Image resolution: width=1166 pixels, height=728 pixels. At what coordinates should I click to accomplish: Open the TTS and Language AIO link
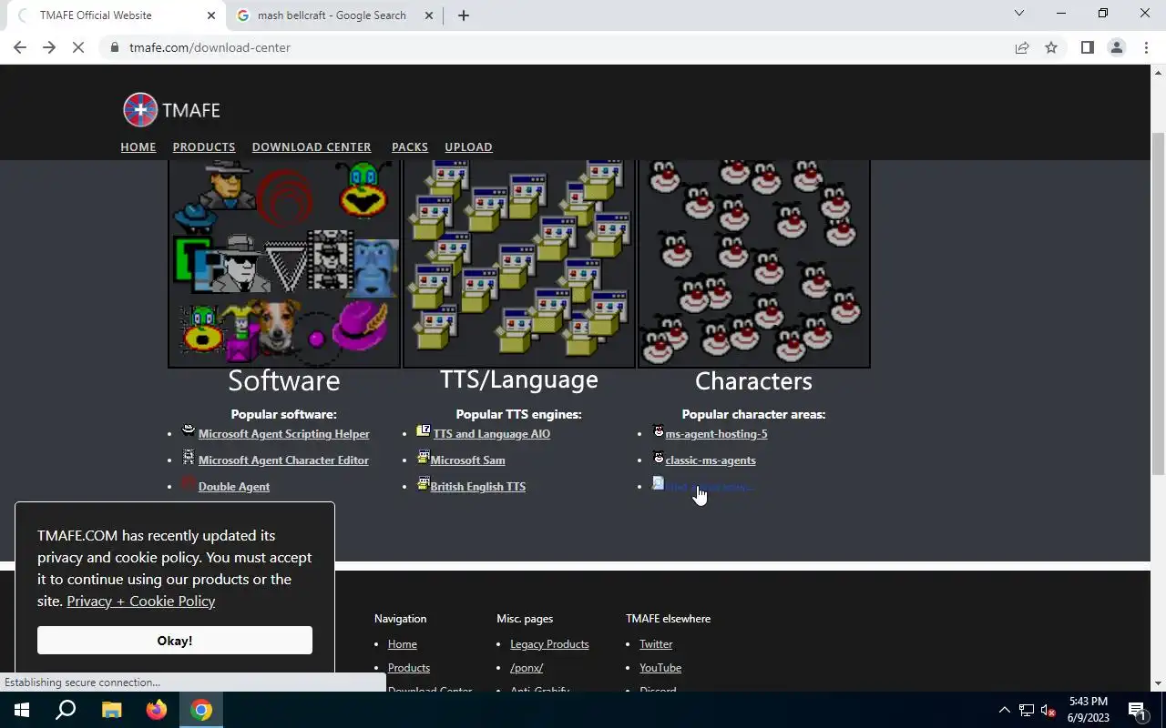(492, 434)
